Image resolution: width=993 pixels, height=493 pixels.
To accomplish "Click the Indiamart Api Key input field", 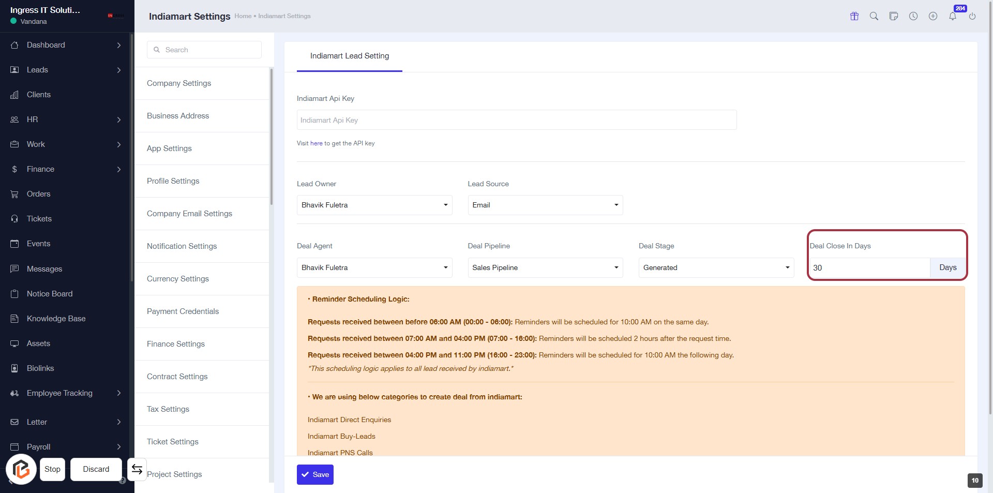I will (516, 120).
